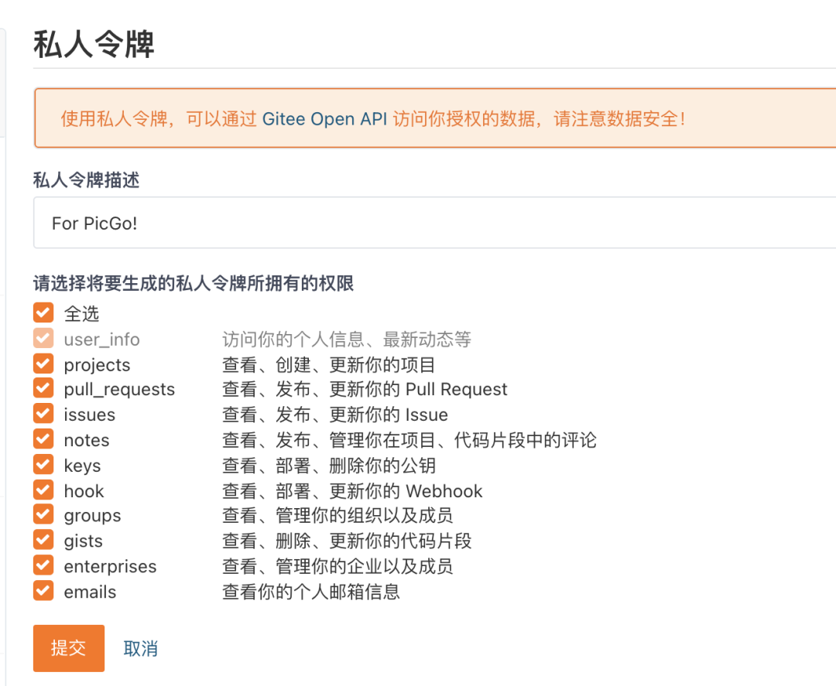Click the 取消 cancel link
The image size is (836, 686).
pos(140,649)
